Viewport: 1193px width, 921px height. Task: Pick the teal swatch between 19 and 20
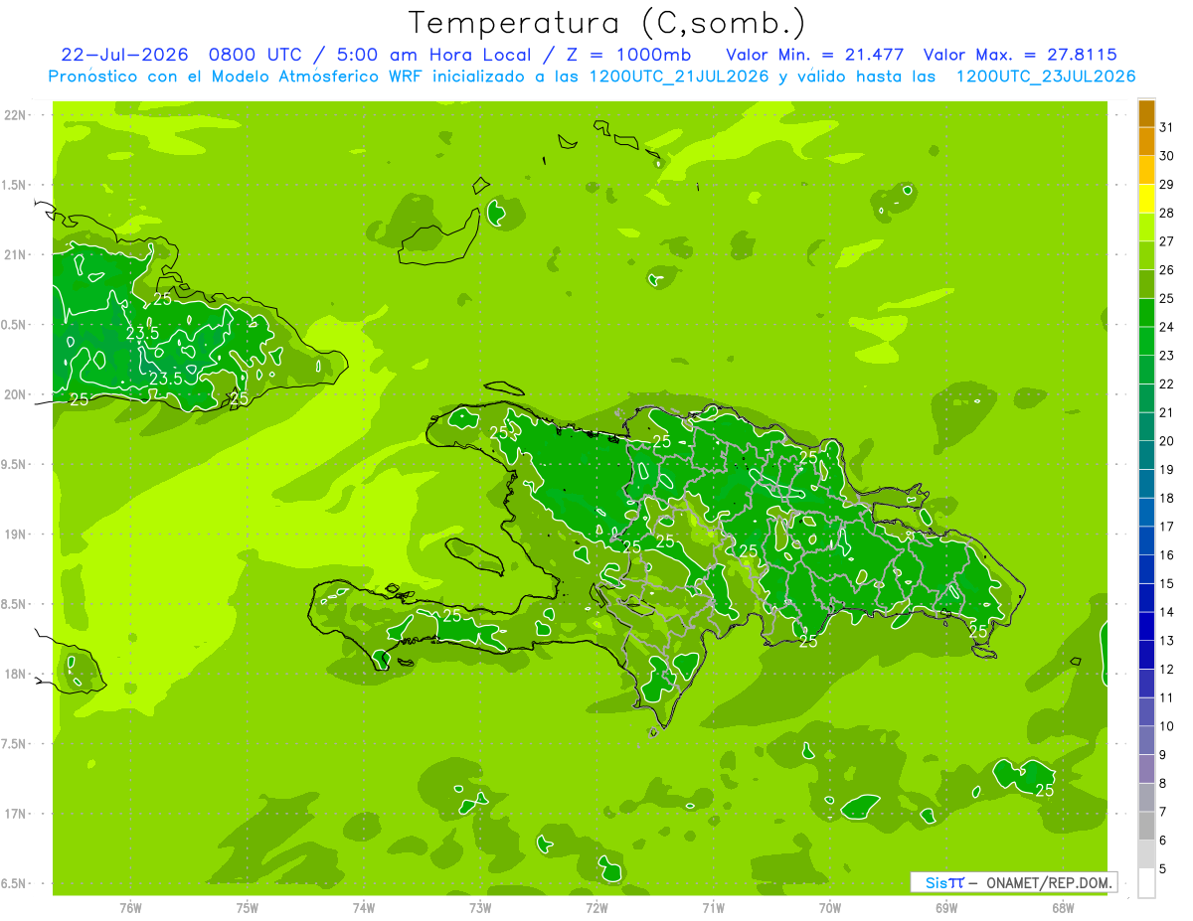pos(1146,455)
